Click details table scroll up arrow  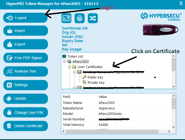click(173, 96)
